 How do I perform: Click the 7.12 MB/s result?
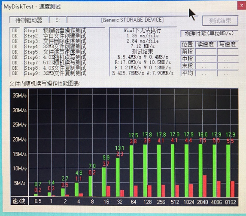[x=143, y=46]
